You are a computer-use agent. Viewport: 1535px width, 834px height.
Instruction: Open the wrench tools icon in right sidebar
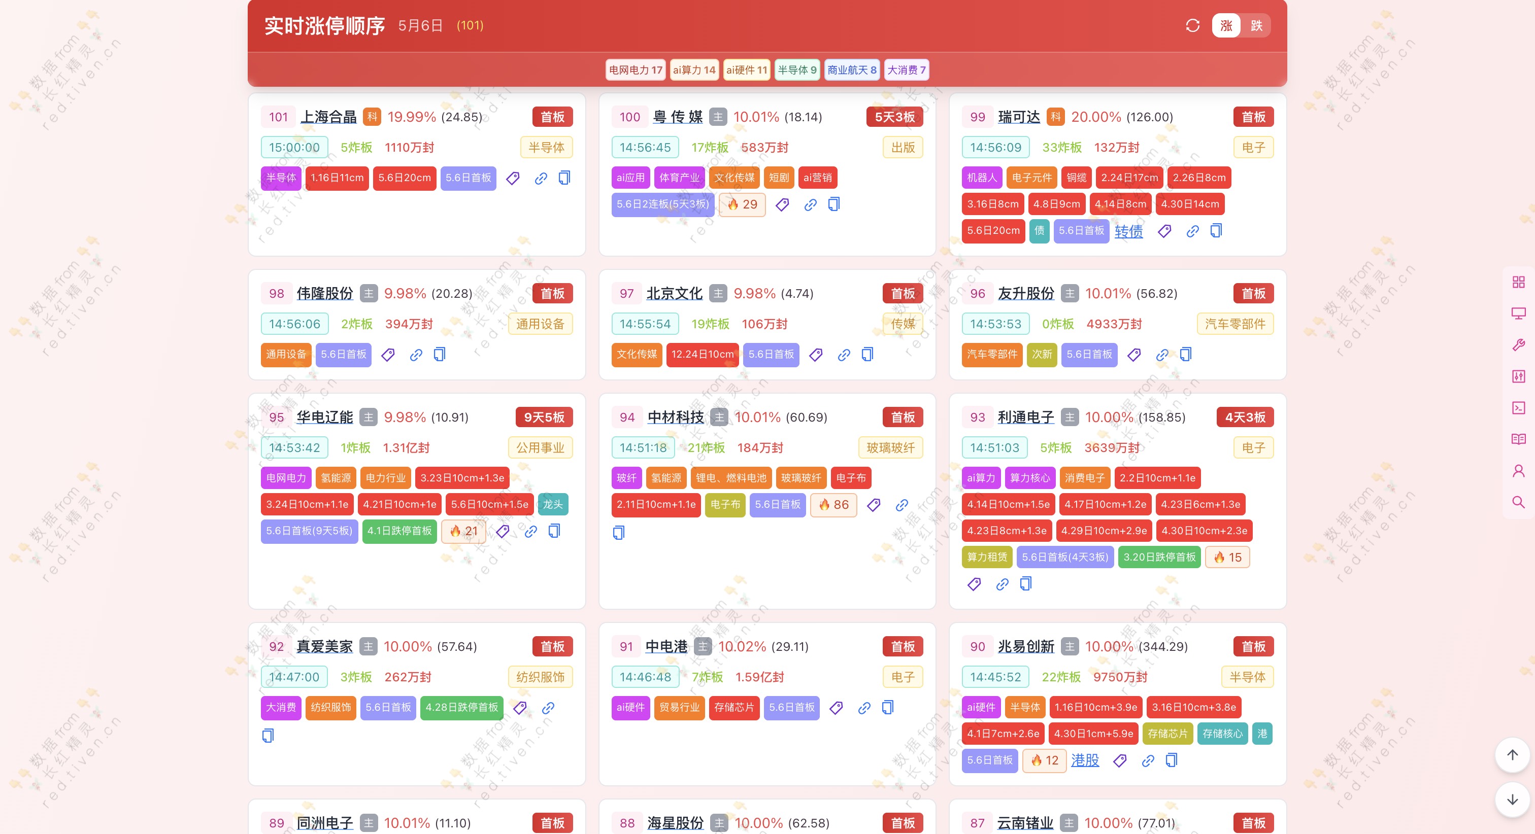click(1518, 345)
